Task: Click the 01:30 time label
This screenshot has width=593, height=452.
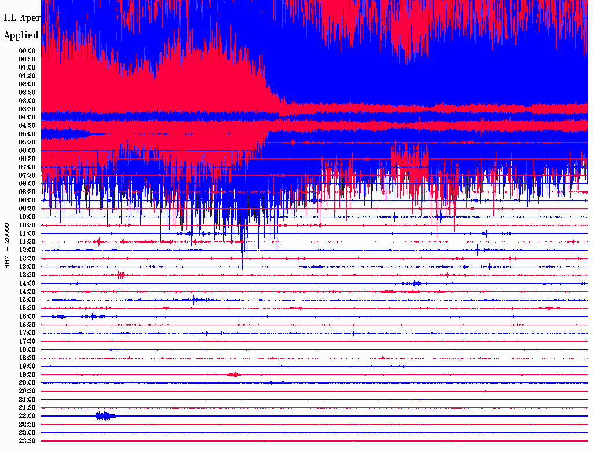Action: [27, 76]
